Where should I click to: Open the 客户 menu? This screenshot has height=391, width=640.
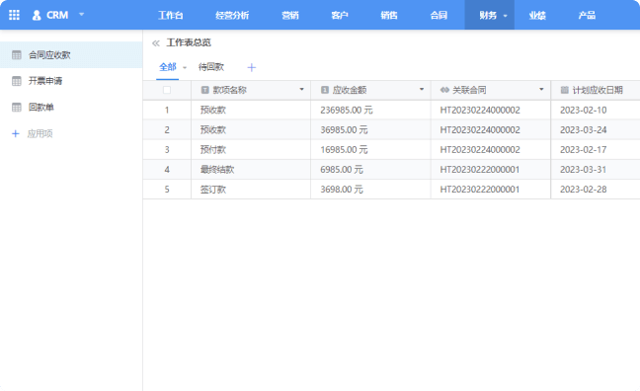(x=340, y=15)
